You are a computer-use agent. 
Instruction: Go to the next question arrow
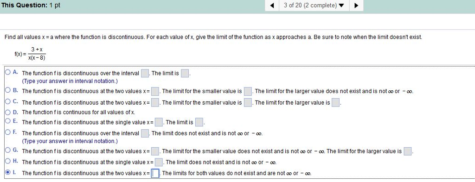coord(356,6)
